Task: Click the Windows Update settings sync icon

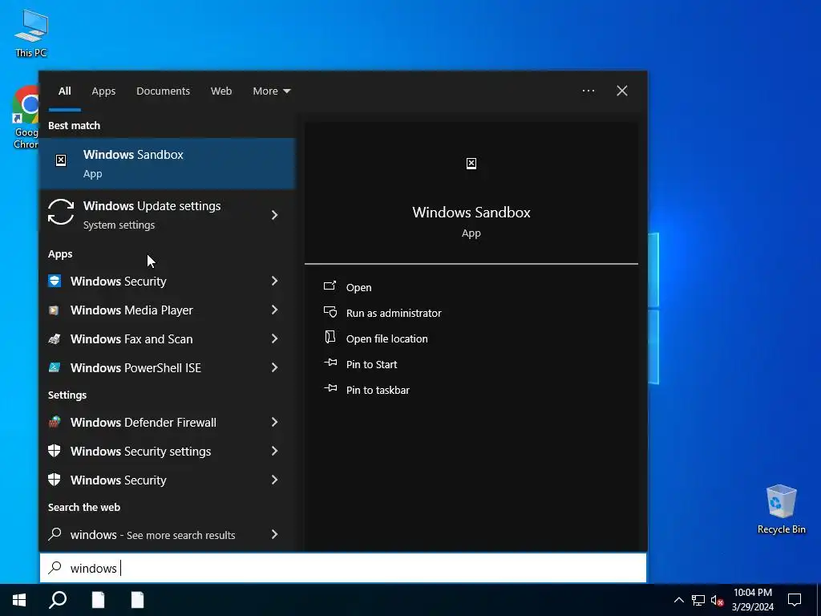Action: (61, 212)
